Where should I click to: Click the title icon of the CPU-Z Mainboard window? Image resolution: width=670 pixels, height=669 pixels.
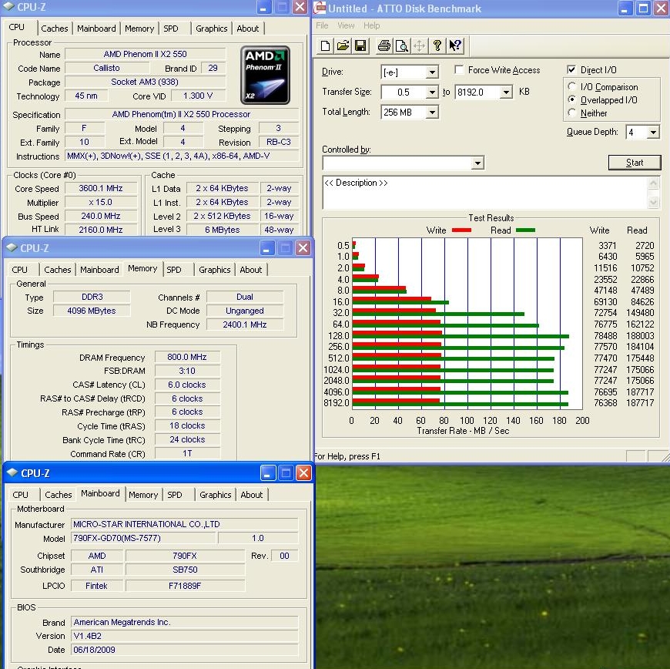pyautogui.click(x=12, y=472)
